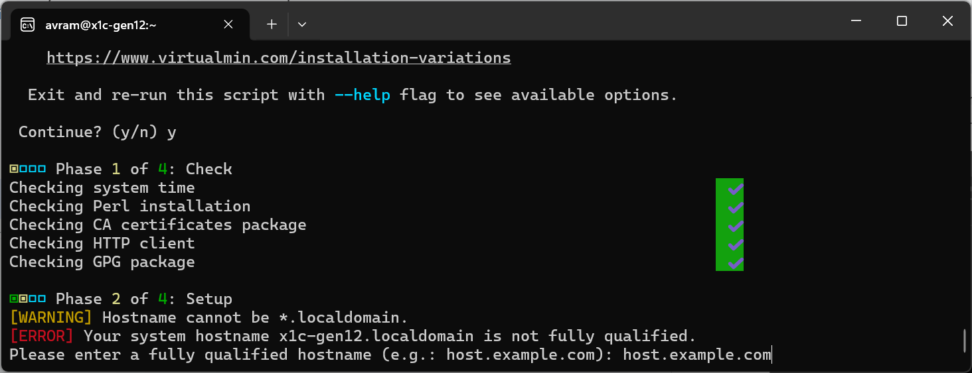Click the checkmark for Checking GPG package
The image size is (972, 373).
click(730, 262)
